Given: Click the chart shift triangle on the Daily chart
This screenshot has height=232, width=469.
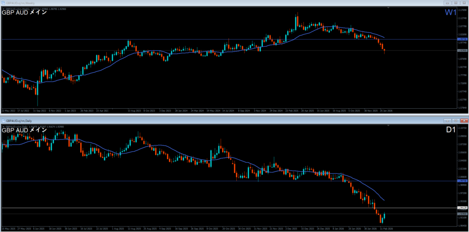Looking at the screenshot, I should tap(388, 126).
